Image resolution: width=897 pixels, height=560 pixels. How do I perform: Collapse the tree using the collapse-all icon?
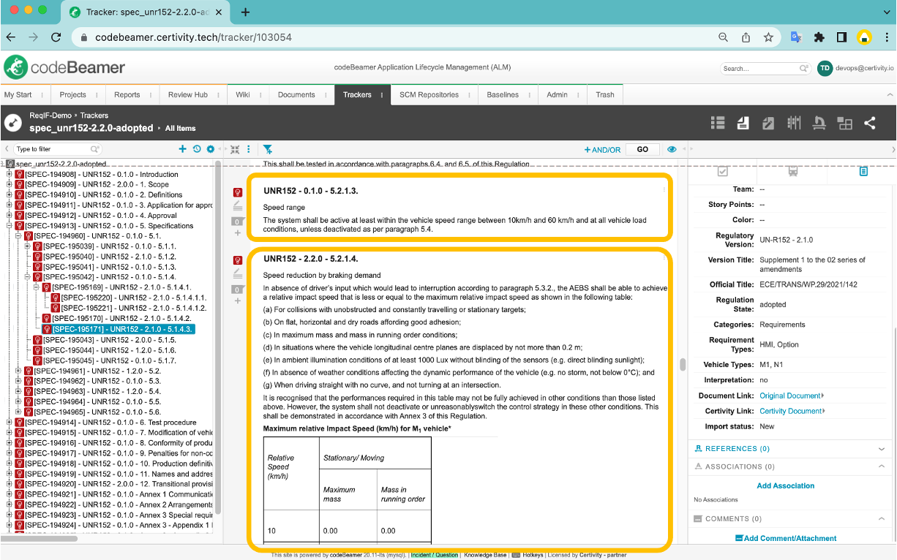coord(235,148)
